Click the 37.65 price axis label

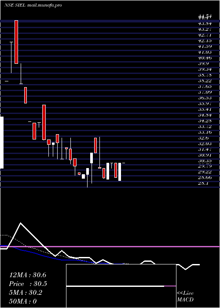[205, 86]
